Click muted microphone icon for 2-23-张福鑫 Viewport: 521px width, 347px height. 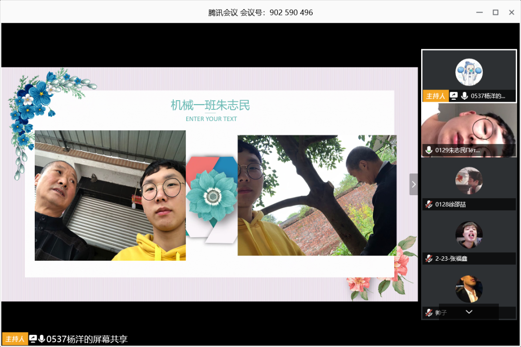coord(429,259)
